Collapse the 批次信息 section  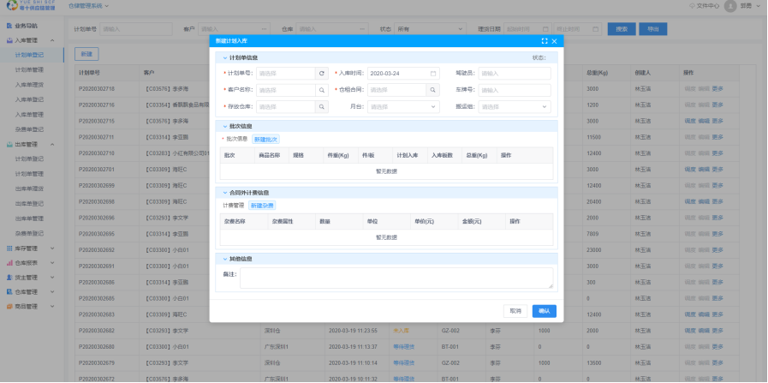point(225,127)
